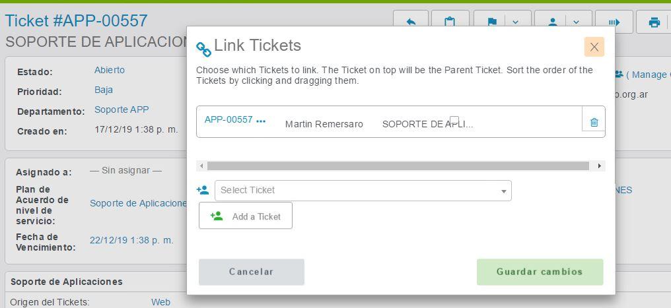Image resolution: width=671 pixels, height=308 pixels.
Task: Close the Link Tickets dialog
Action: (x=594, y=47)
